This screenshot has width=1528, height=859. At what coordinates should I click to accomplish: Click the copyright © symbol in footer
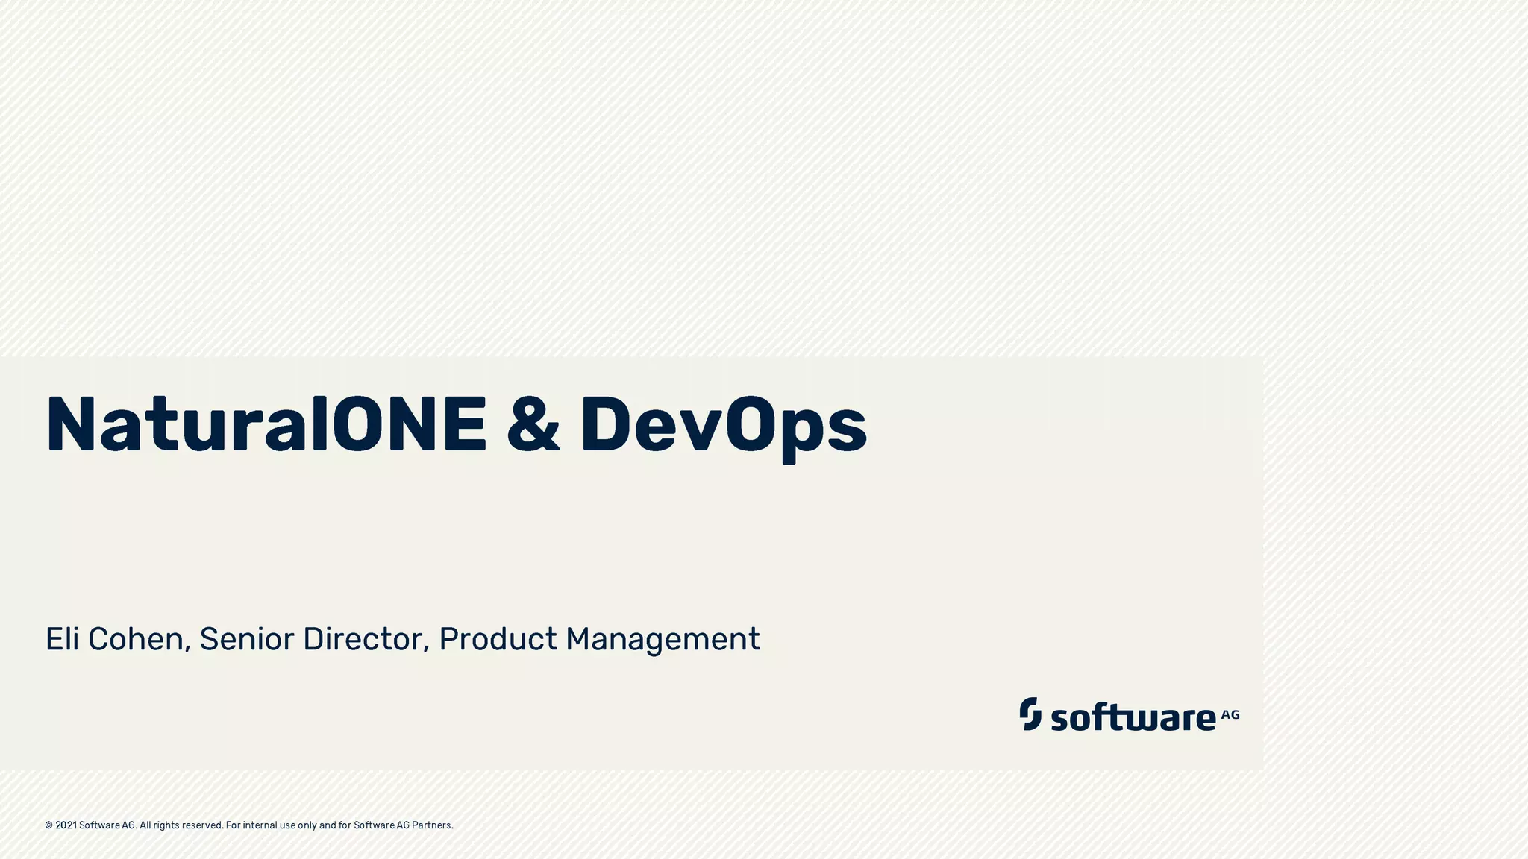49,825
